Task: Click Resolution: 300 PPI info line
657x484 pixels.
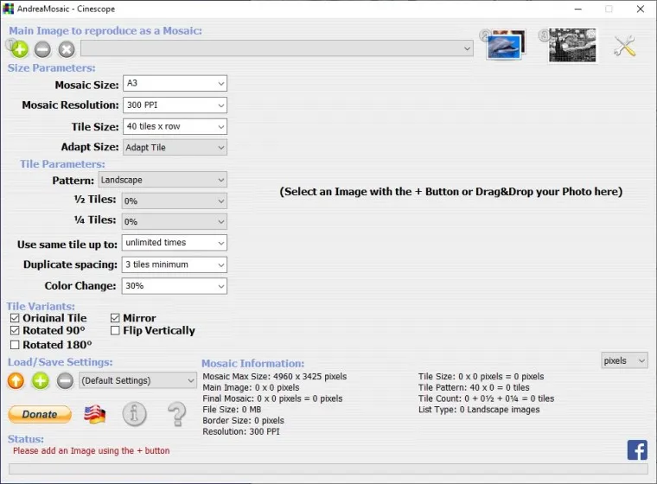Action: coord(241,431)
